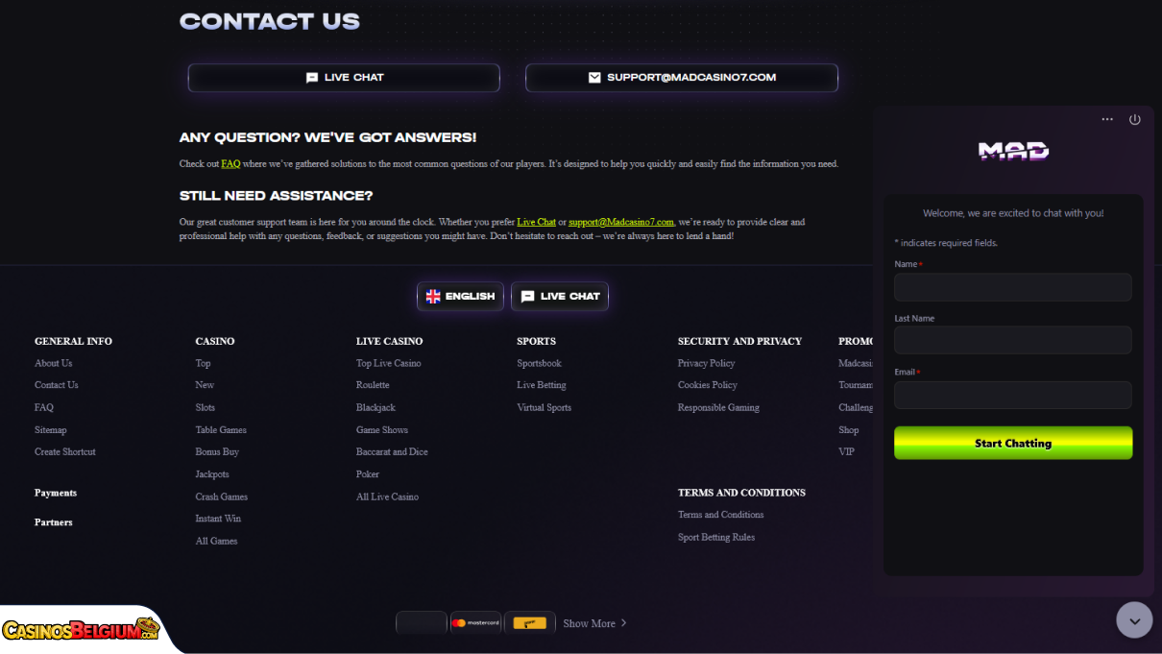Focus the Name input field
The image size is (1162, 654).
[1013, 287]
